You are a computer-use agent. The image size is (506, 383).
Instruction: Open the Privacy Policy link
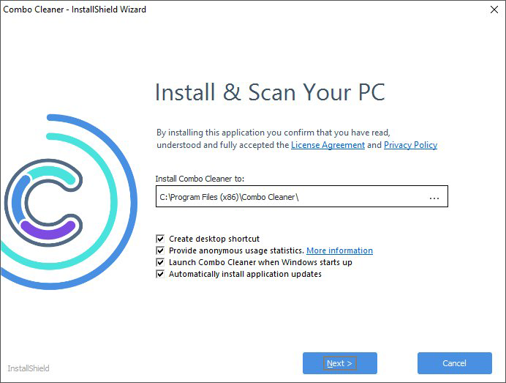410,145
